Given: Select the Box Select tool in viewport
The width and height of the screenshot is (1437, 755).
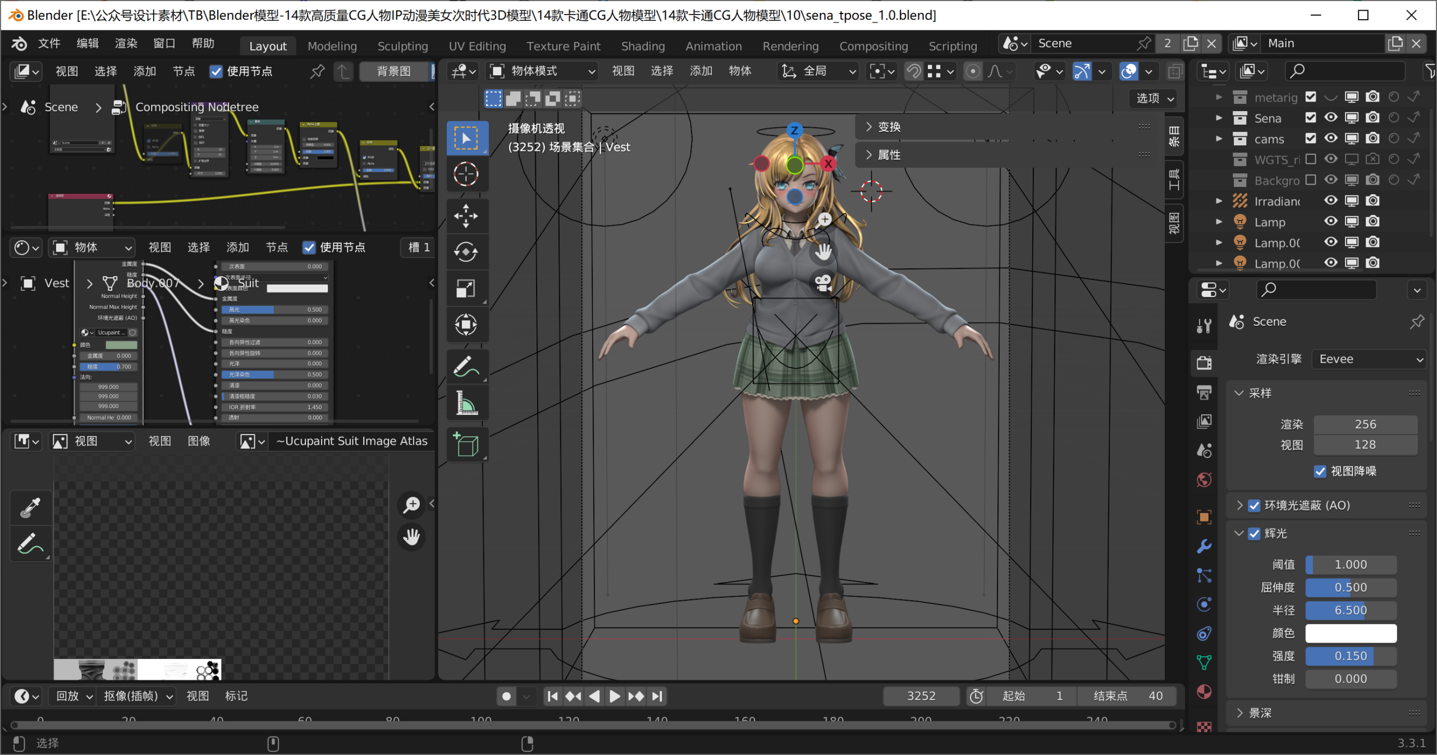Looking at the screenshot, I should tap(466, 138).
